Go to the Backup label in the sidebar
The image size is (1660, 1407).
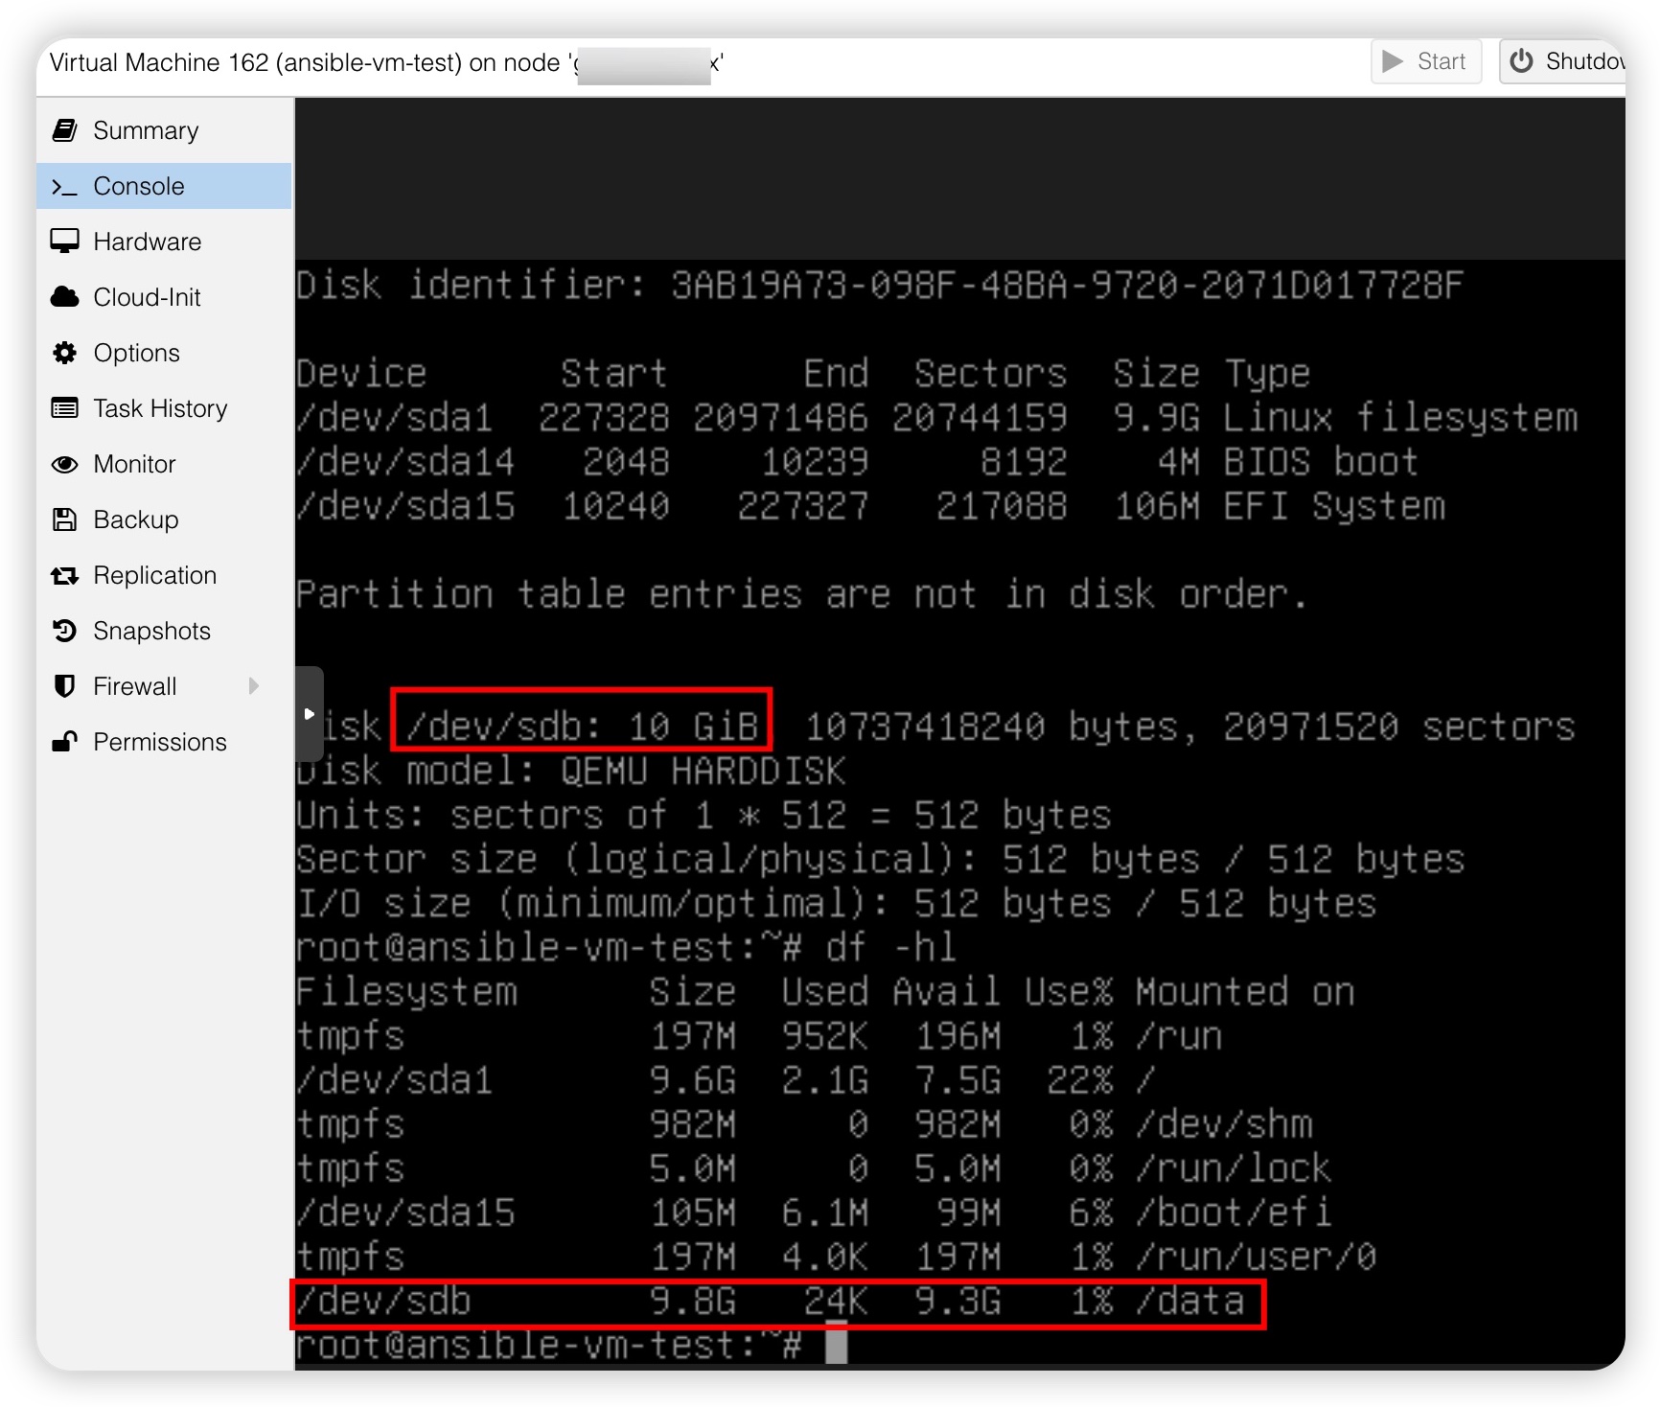tap(136, 519)
